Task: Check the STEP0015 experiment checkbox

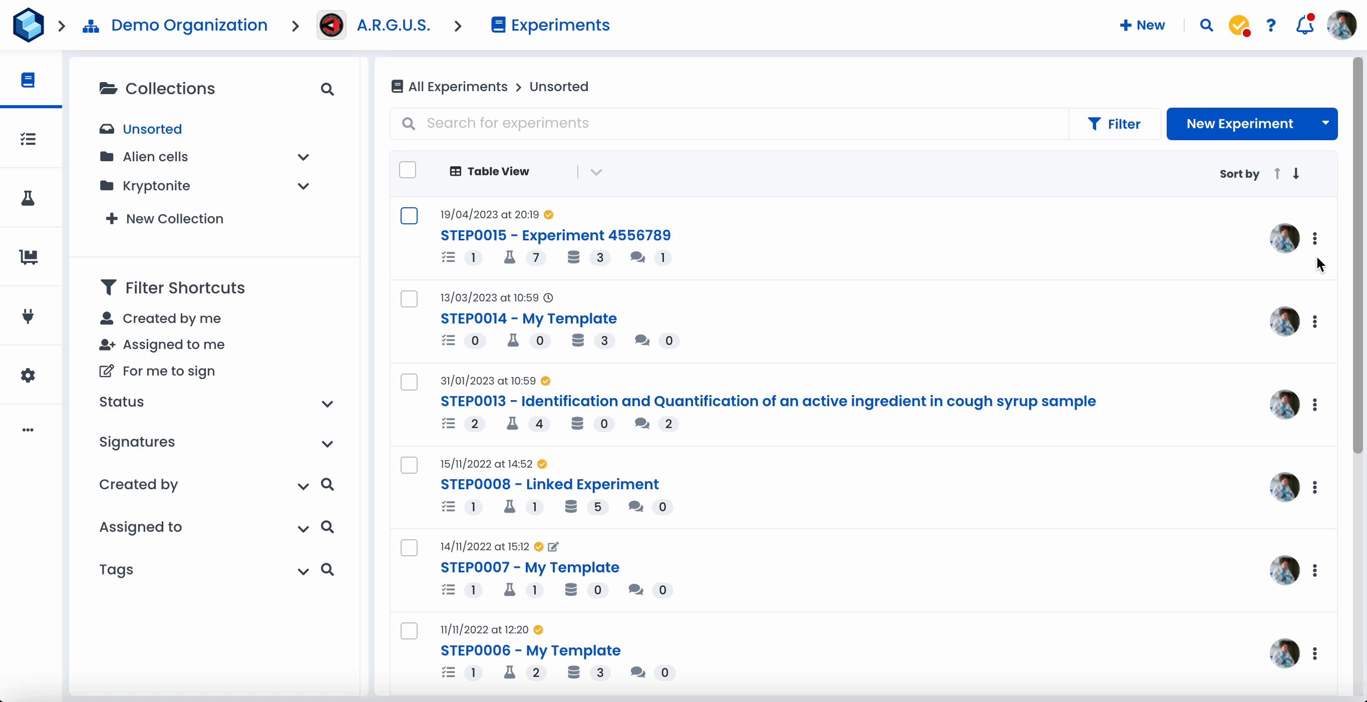Action: [x=409, y=216]
